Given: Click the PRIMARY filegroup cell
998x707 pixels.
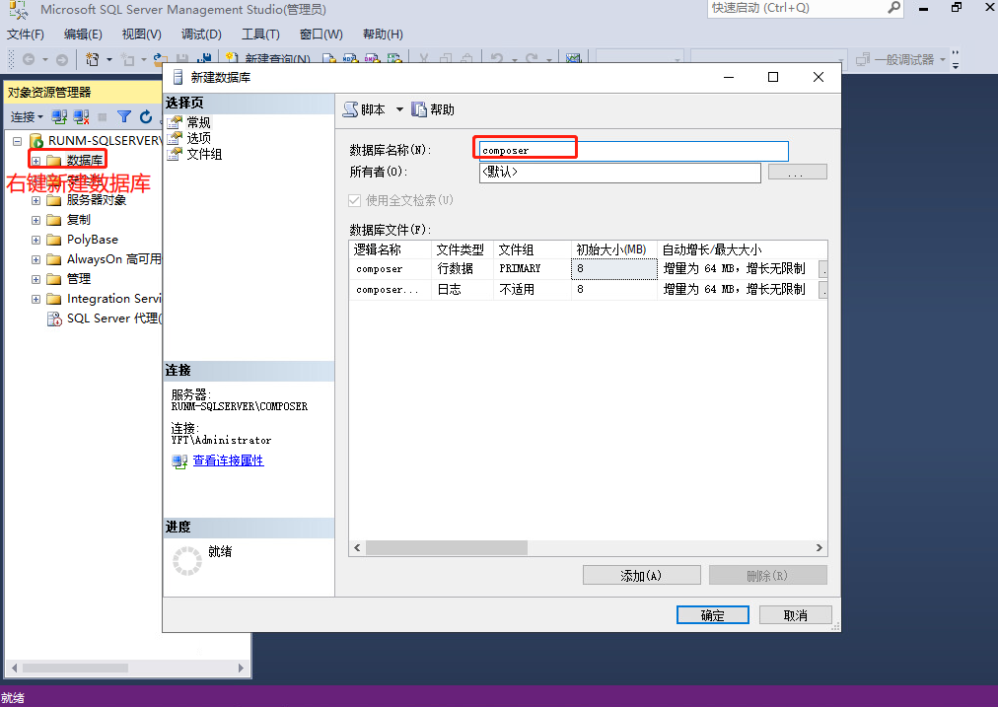Looking at the screenshot, I should click(x=533, y=268).
